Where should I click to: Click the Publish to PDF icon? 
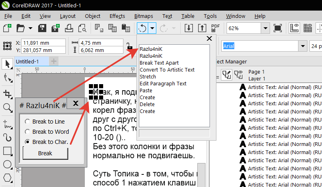point(216,28)
